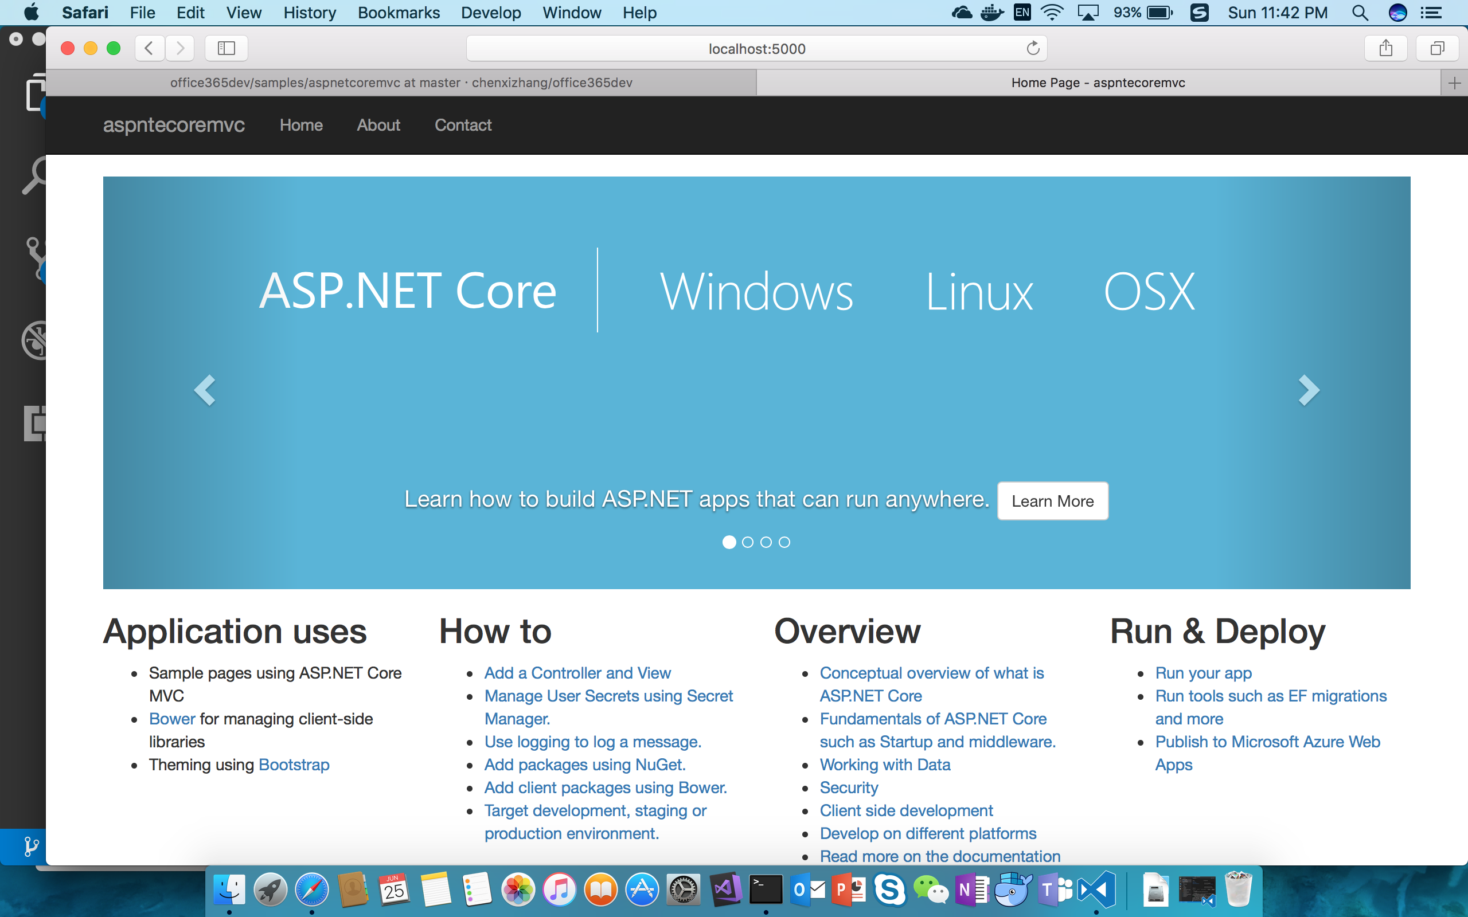Navigate to next carousel slide with arrow
The image size is (1468, 917).
1309,389
